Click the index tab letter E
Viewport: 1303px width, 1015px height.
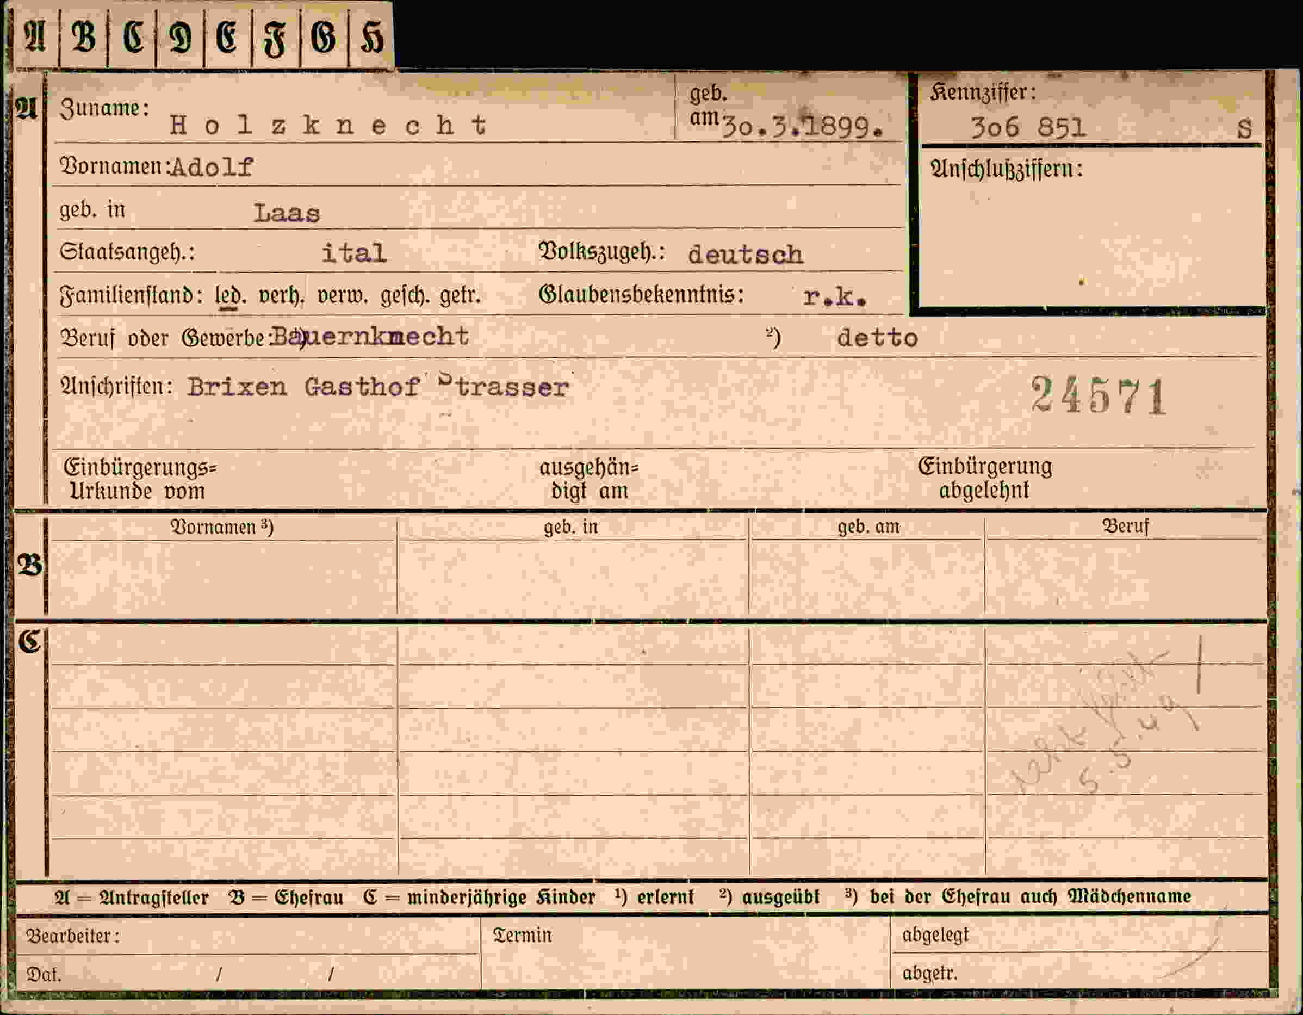pyautogui.click(x=227, y=38)
